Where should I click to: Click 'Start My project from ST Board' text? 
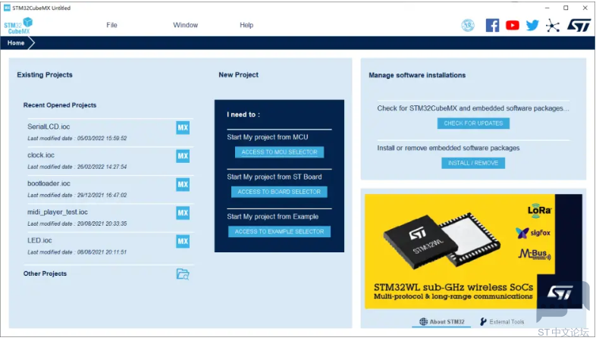274,177
